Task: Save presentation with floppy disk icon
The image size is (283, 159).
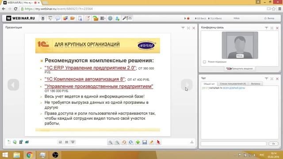Action: click(145, 142)
